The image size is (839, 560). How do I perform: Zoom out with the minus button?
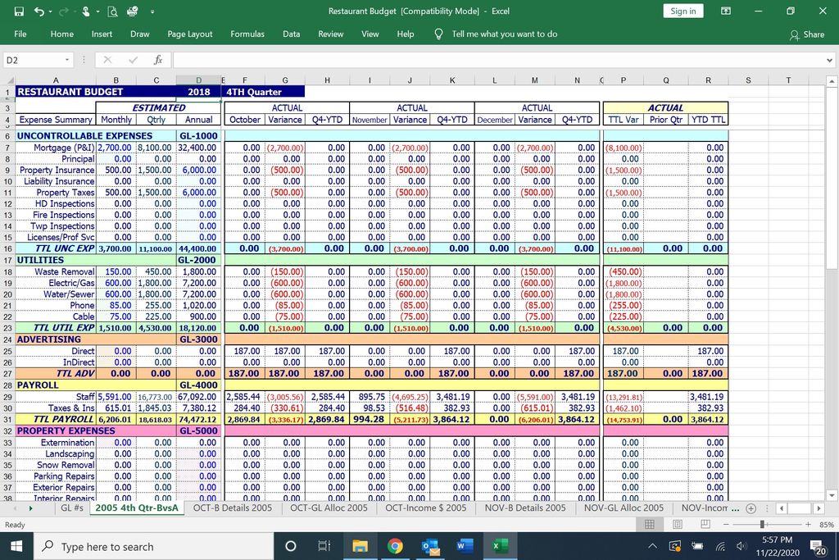pos(725,525)
